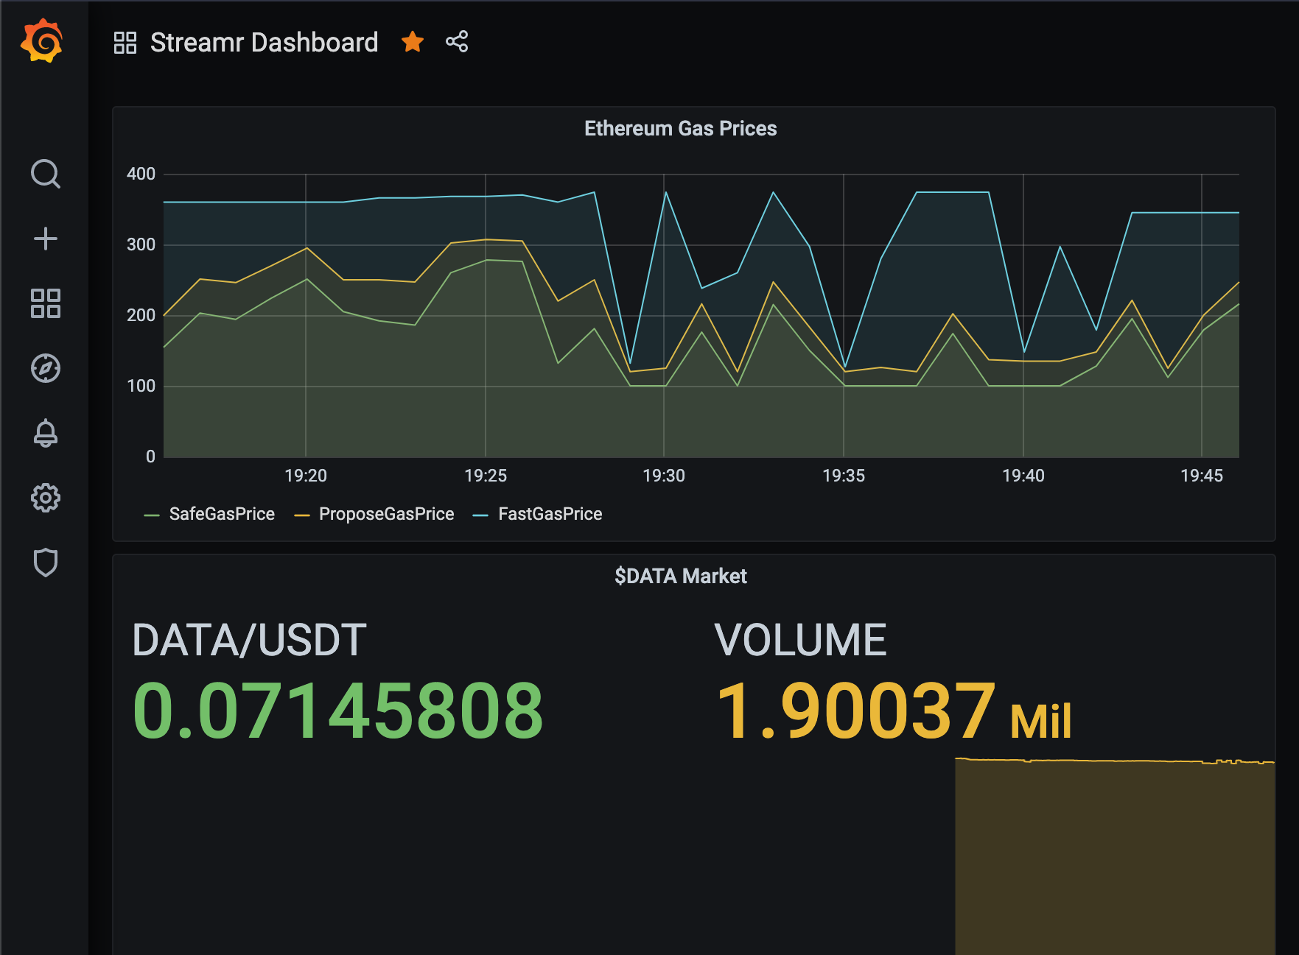Click the plus Create icon
Viewport: 1299px width, 955px height.
[45, 239]
